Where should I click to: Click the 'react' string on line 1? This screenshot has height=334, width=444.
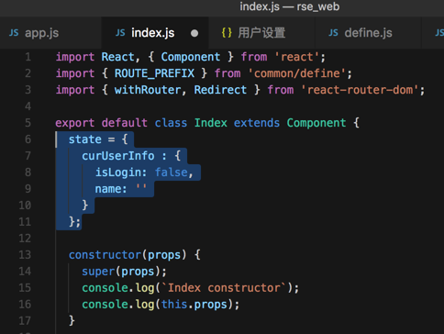pos(297,57)
